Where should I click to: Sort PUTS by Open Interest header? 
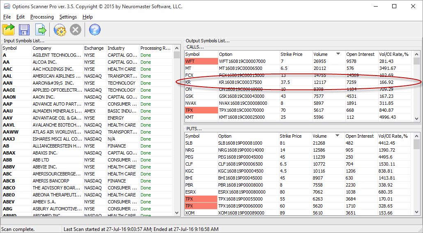(x=361, y=136)
